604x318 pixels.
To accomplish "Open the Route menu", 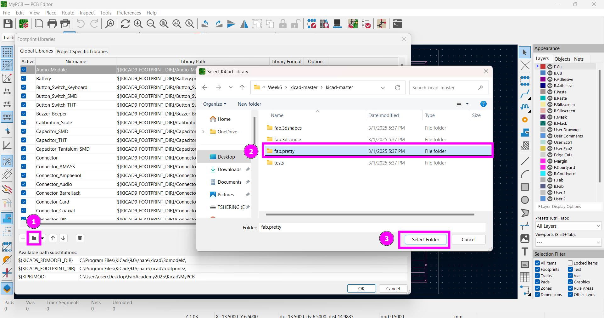I will (68, 13).
